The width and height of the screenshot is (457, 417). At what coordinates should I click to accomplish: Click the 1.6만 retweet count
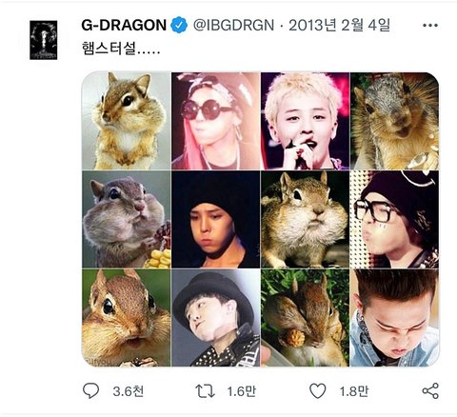coord(241,391)
